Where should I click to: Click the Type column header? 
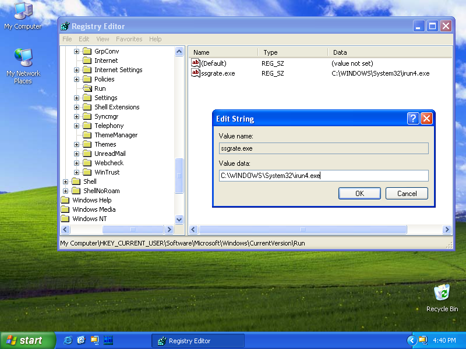293,52
